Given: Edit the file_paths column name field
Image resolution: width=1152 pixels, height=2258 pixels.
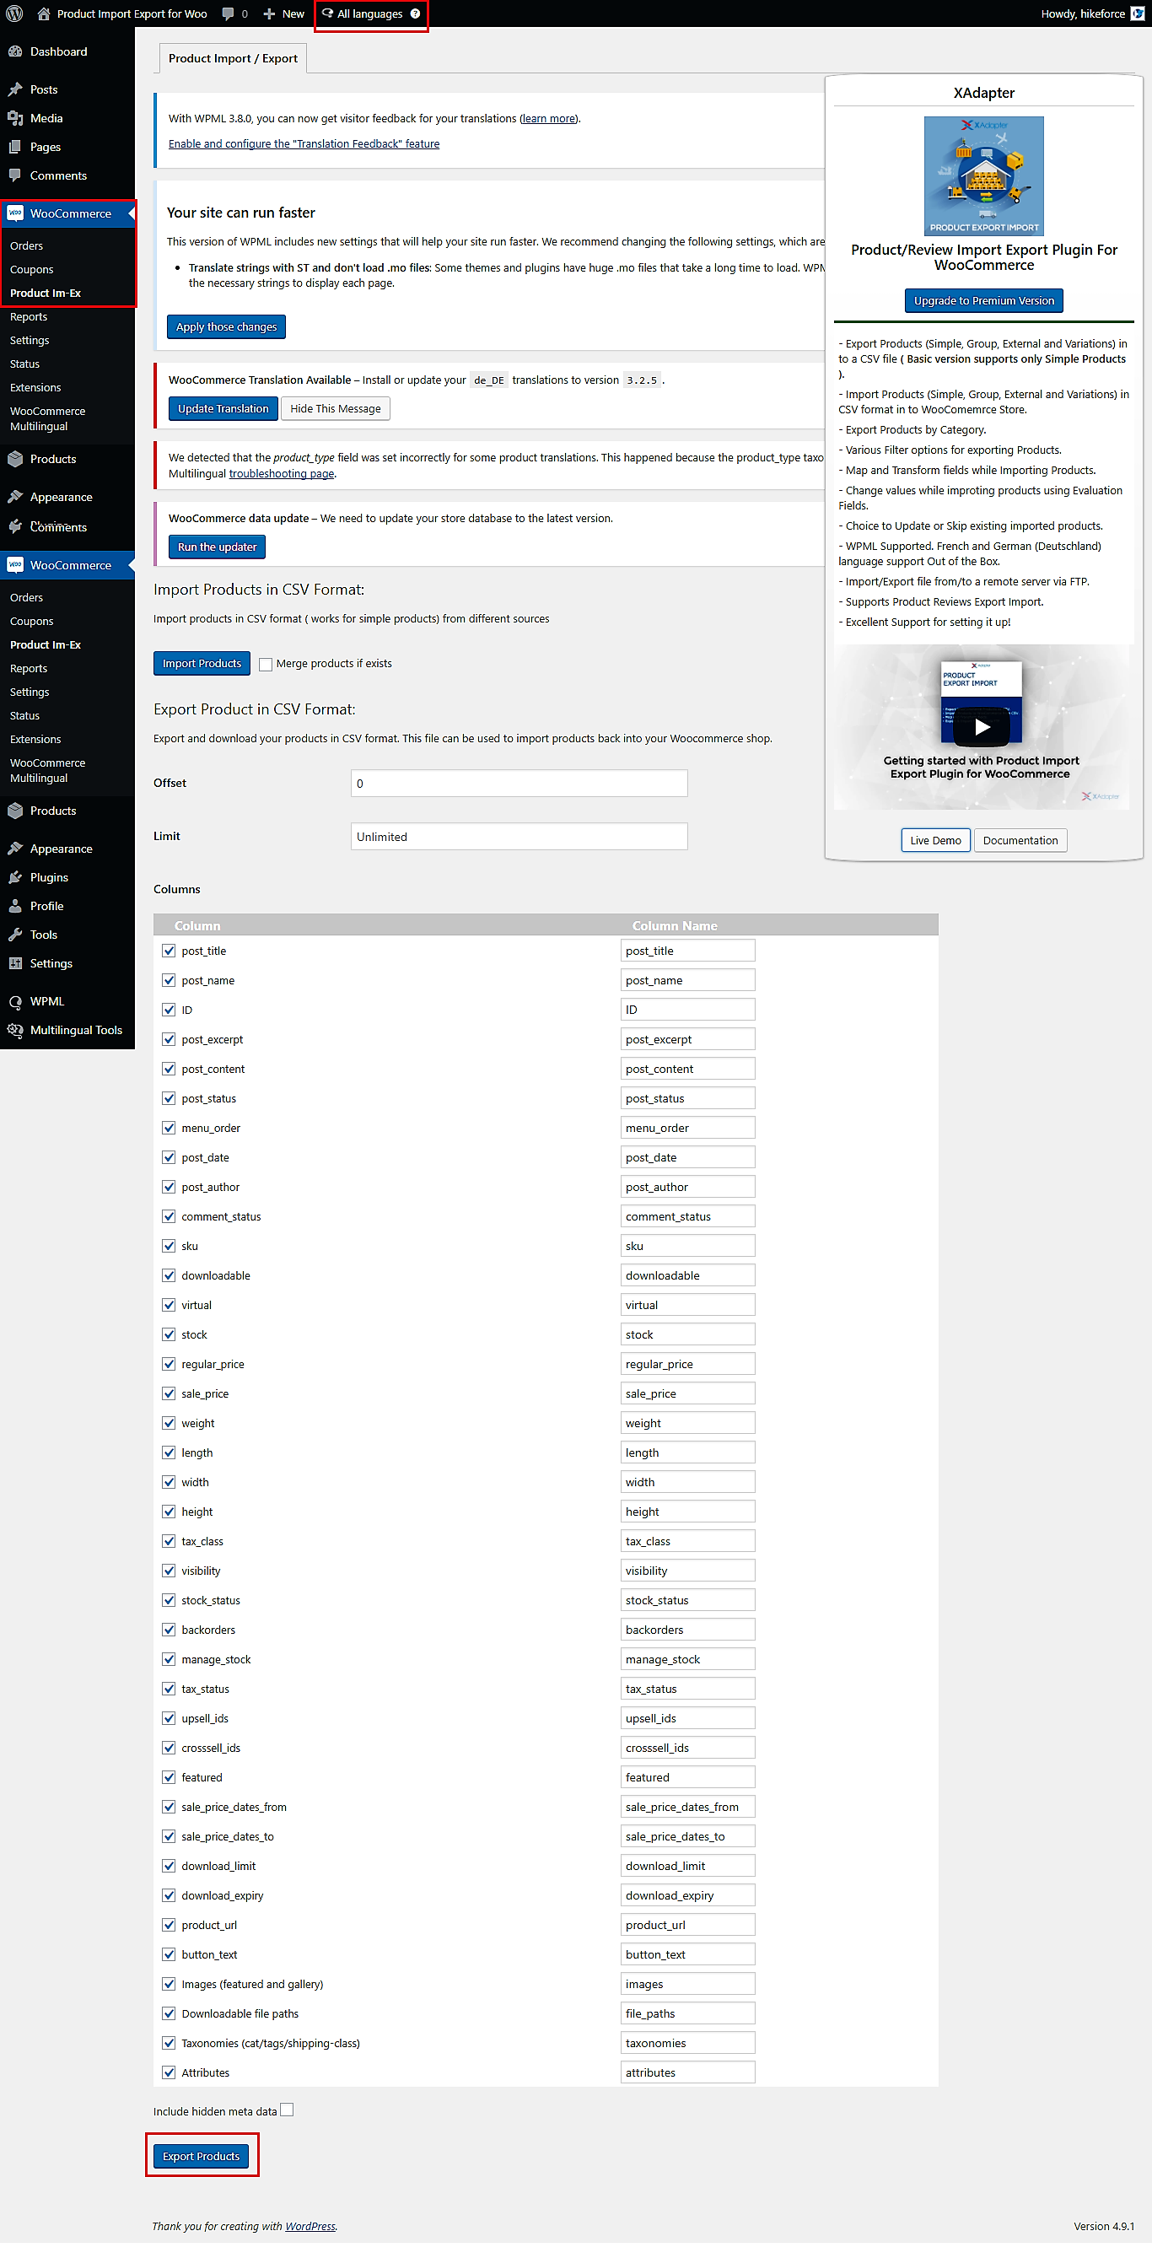Looking at the screenshot, I should click(x=687, y=2013).
